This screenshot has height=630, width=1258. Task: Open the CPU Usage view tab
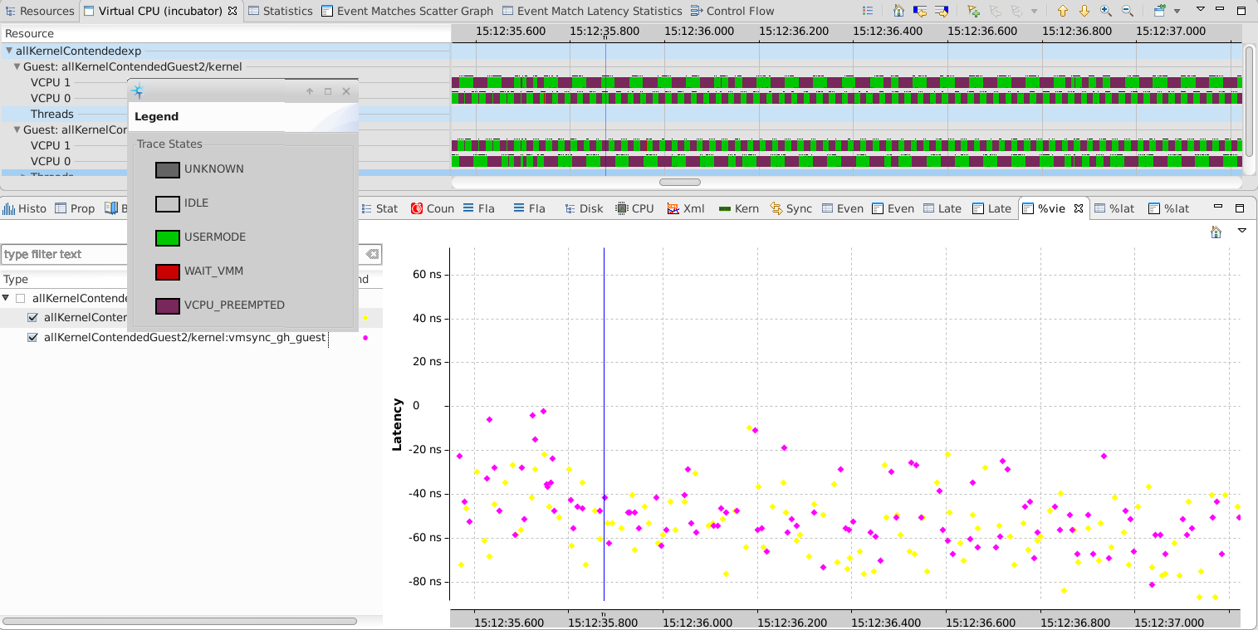635,208
